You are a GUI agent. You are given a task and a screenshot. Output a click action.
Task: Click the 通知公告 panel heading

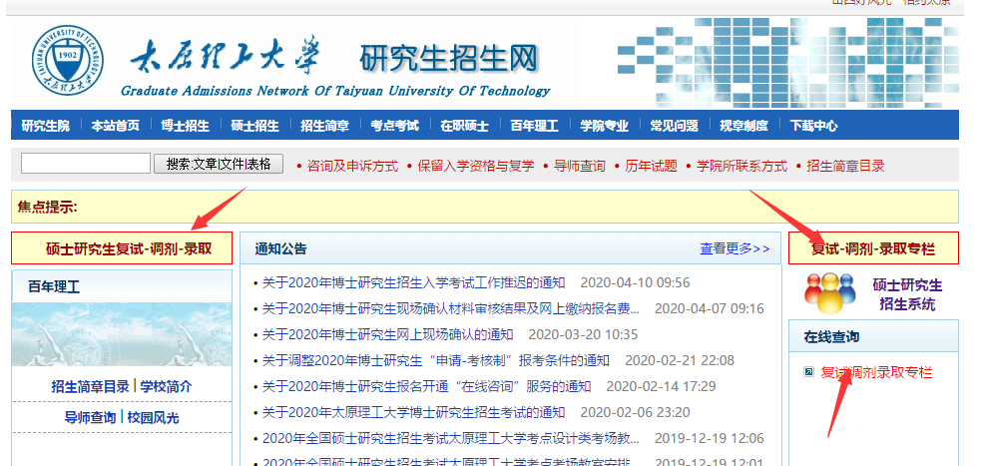click(x=280, y=248)
